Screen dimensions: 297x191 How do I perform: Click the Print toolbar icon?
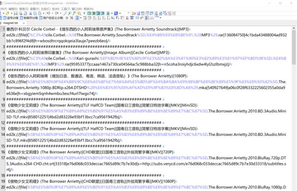[x=21, y=13]
